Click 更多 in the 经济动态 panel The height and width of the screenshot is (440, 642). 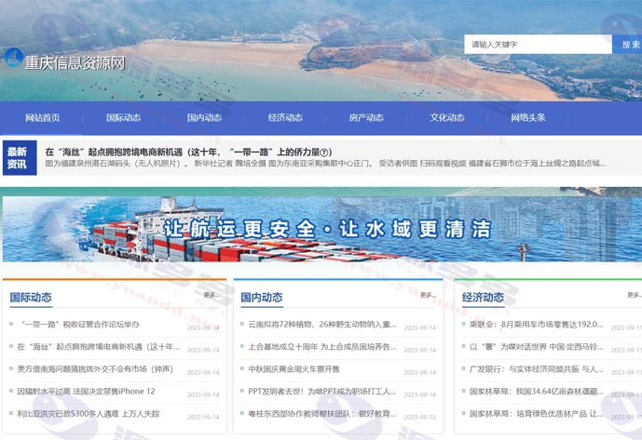click(x=635, y=295)
